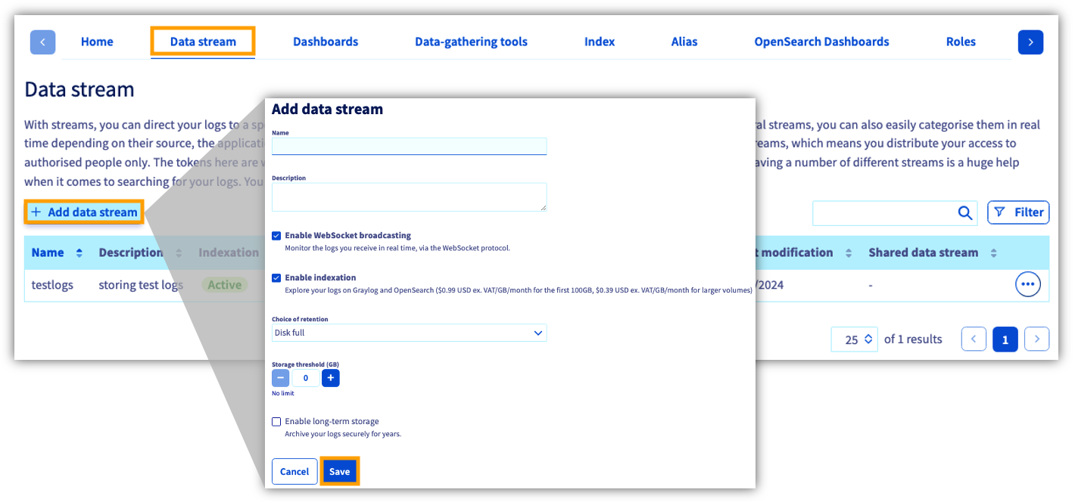Go to the Index tab
The width and height of the screenshot is (1075, 502).
pos(600,42)
